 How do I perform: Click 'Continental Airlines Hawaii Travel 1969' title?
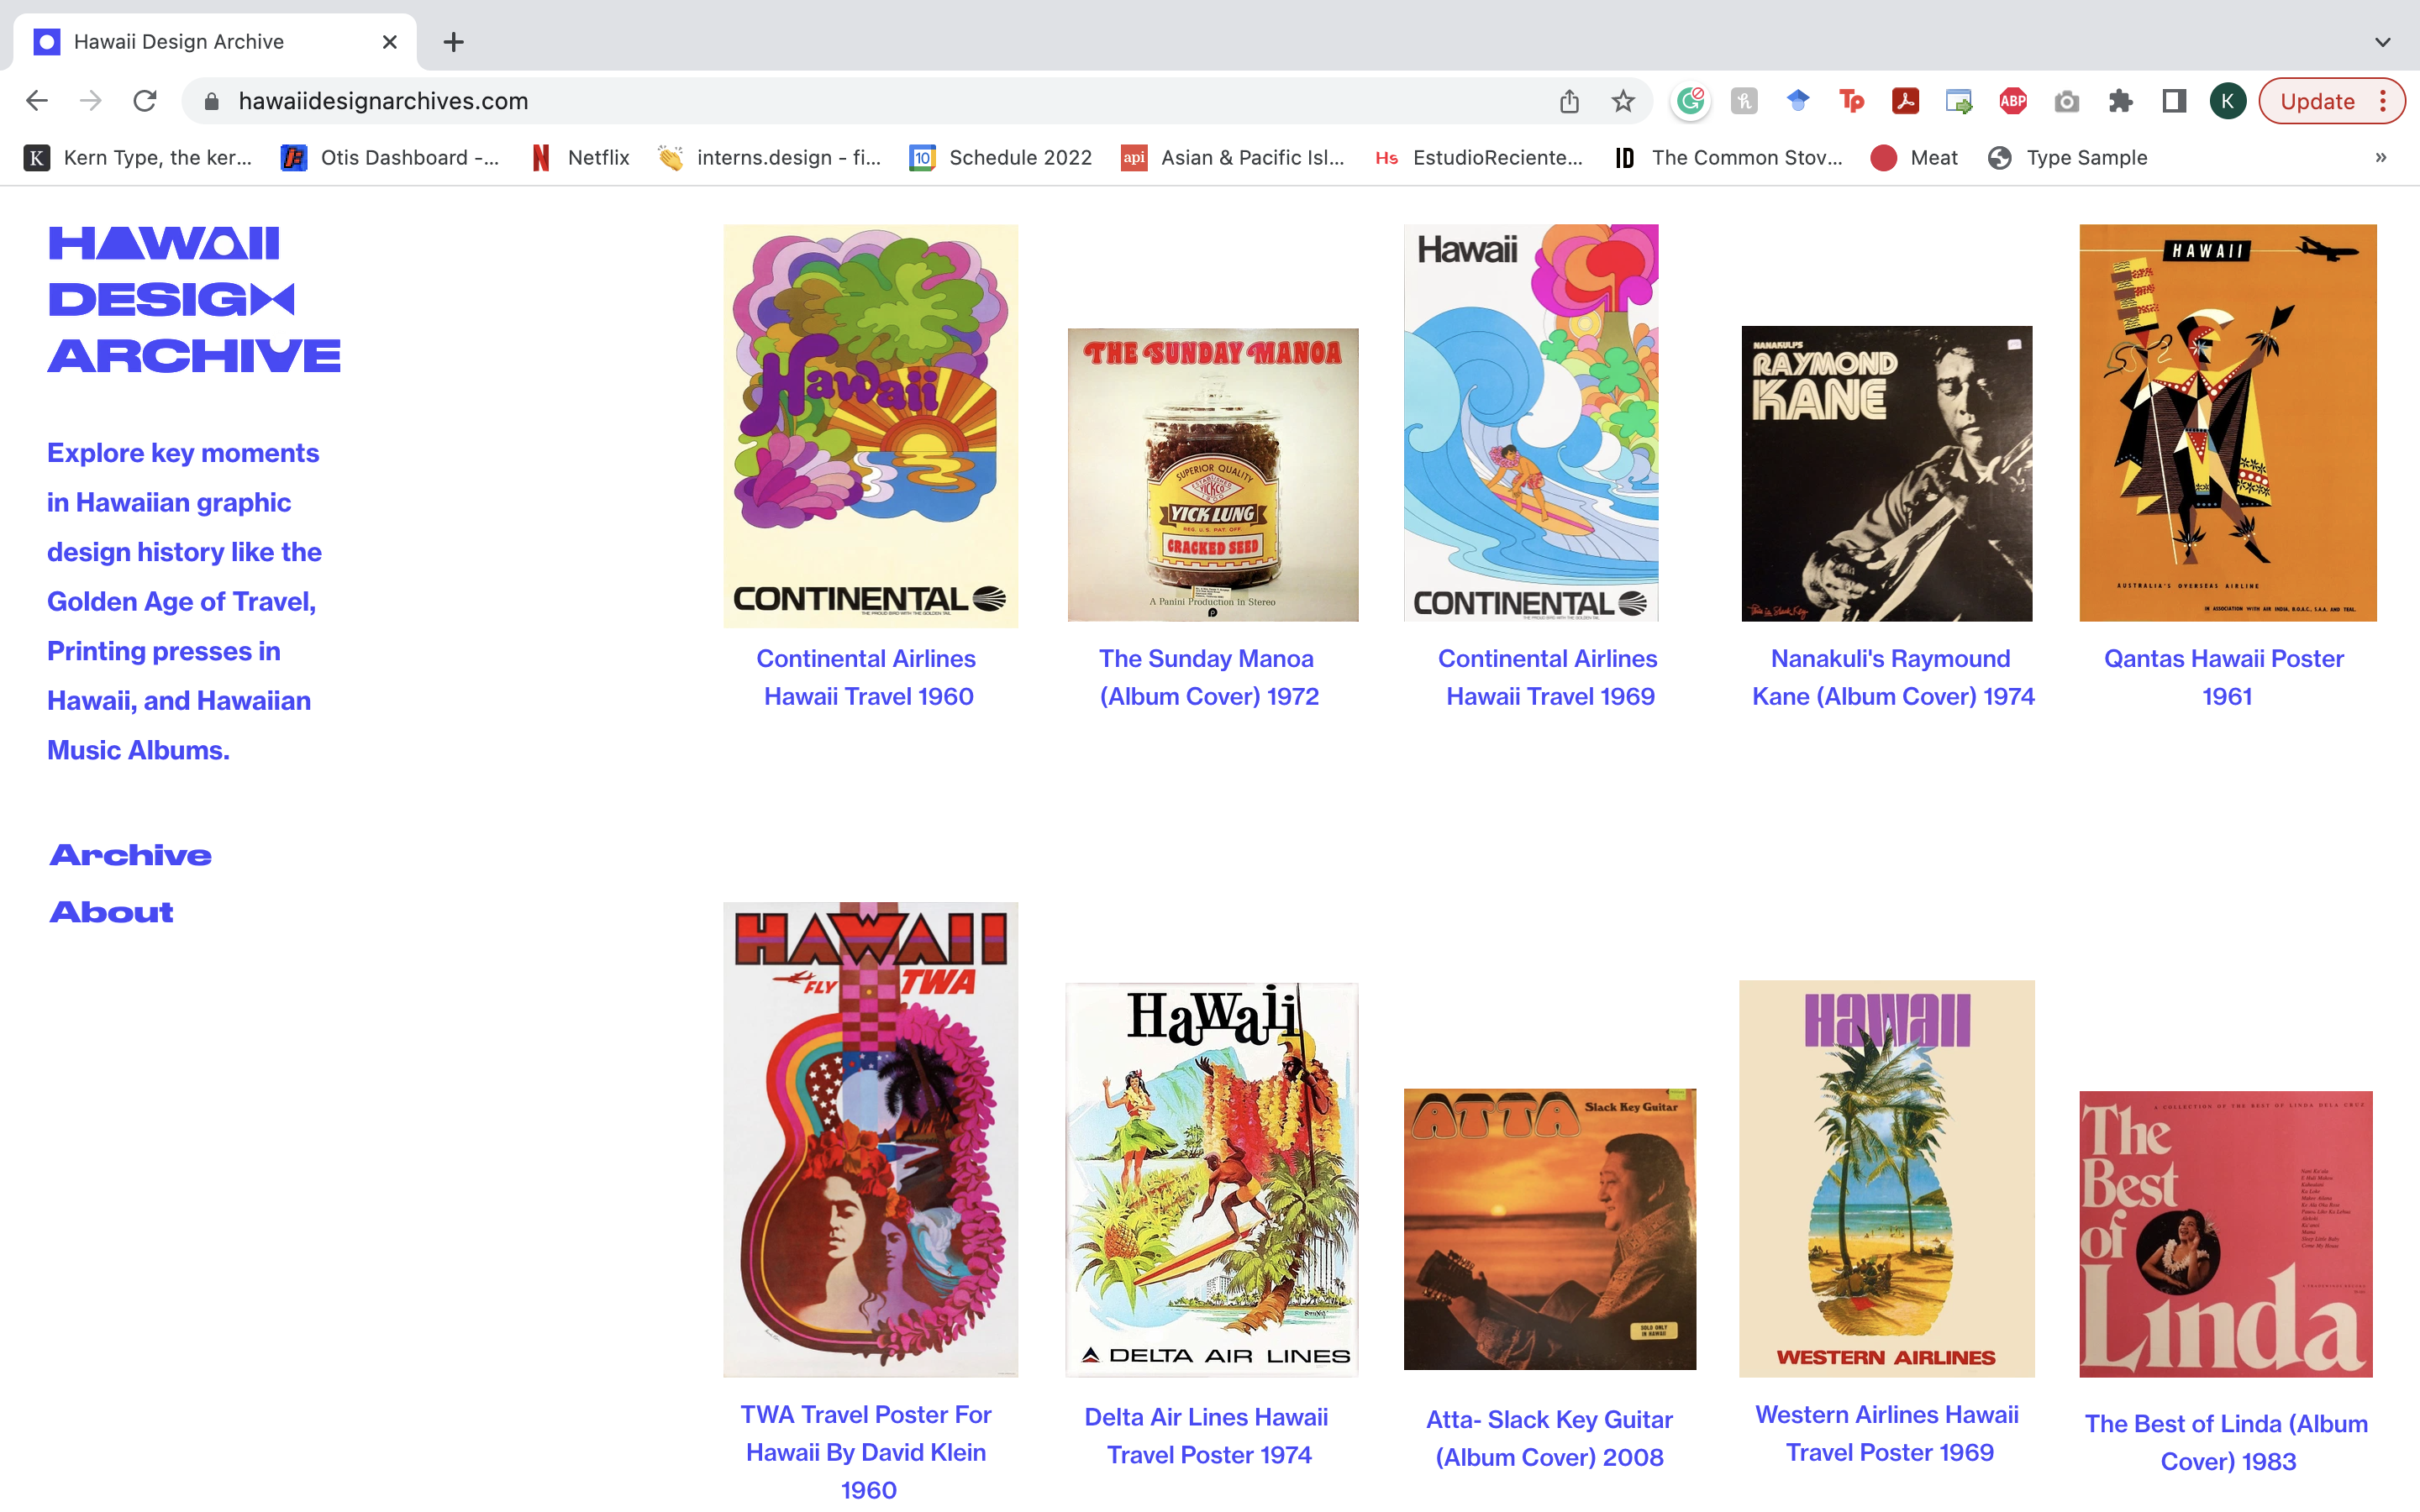pos(1549,677)
